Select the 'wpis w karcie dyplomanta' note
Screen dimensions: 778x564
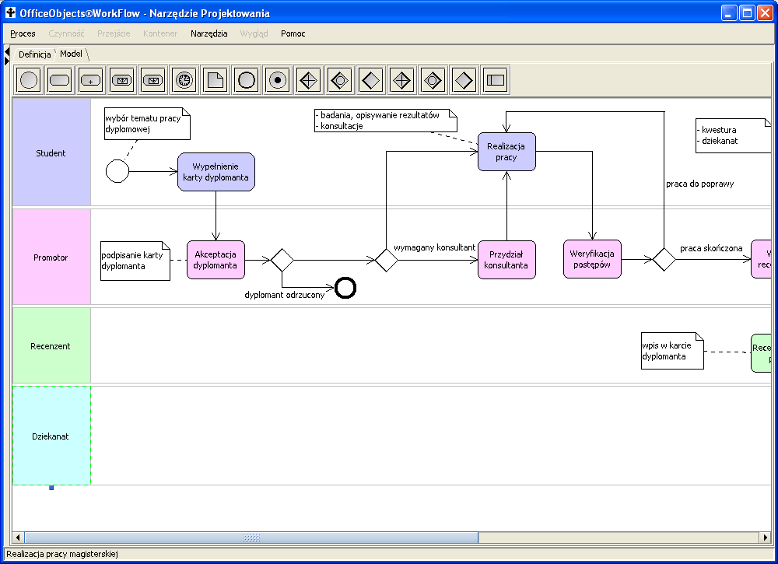click(672, 351)
